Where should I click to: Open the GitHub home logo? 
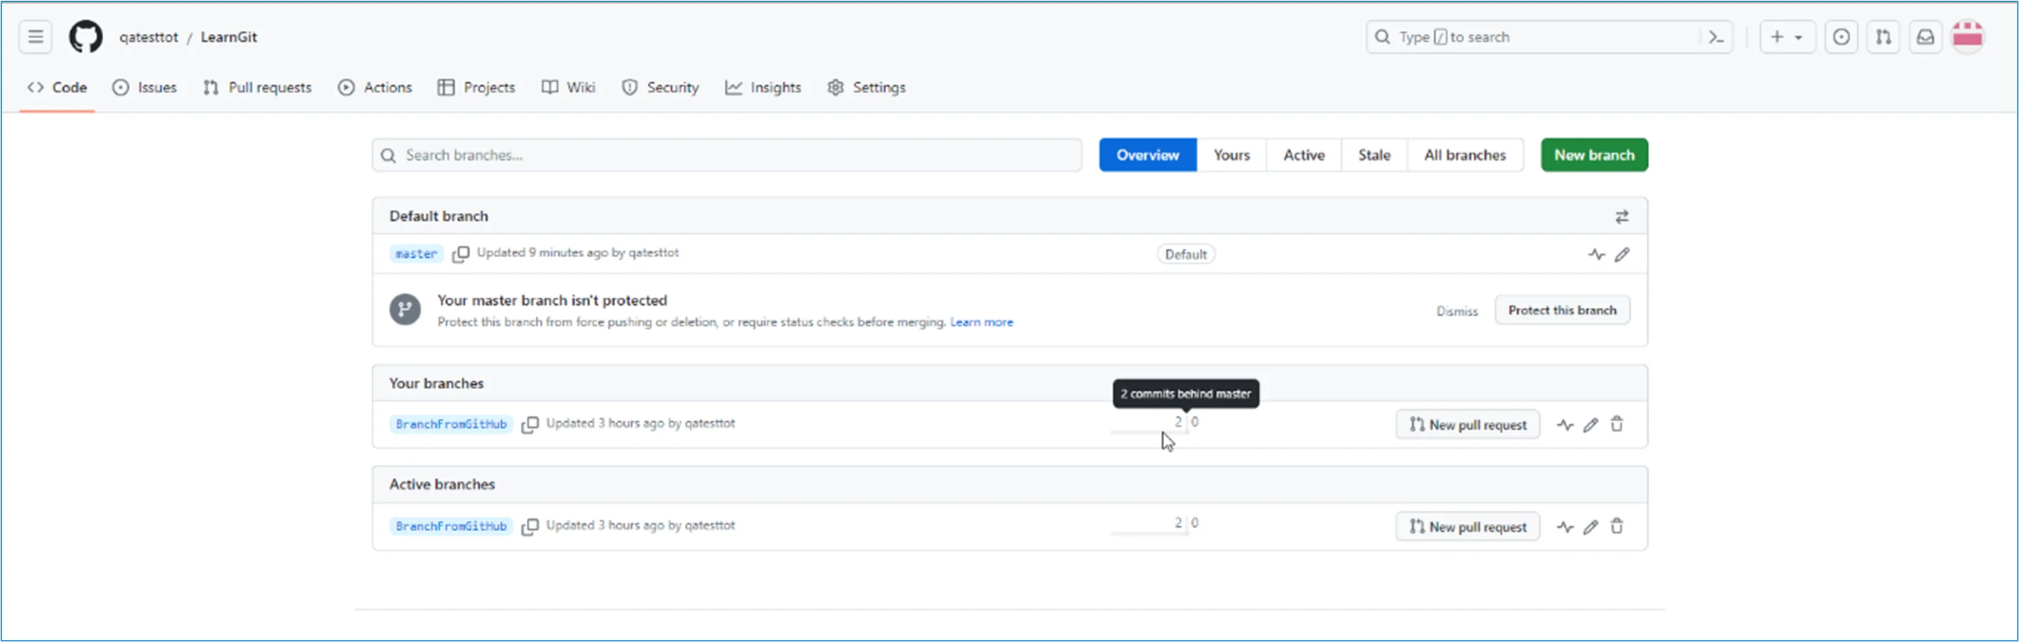pos(86,37)
